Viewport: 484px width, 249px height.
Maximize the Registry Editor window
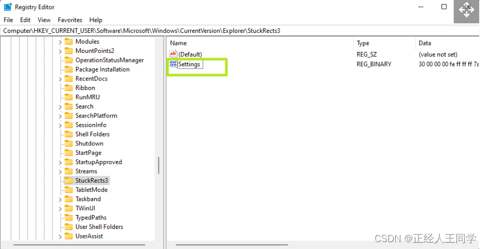(x=444, y=7)
